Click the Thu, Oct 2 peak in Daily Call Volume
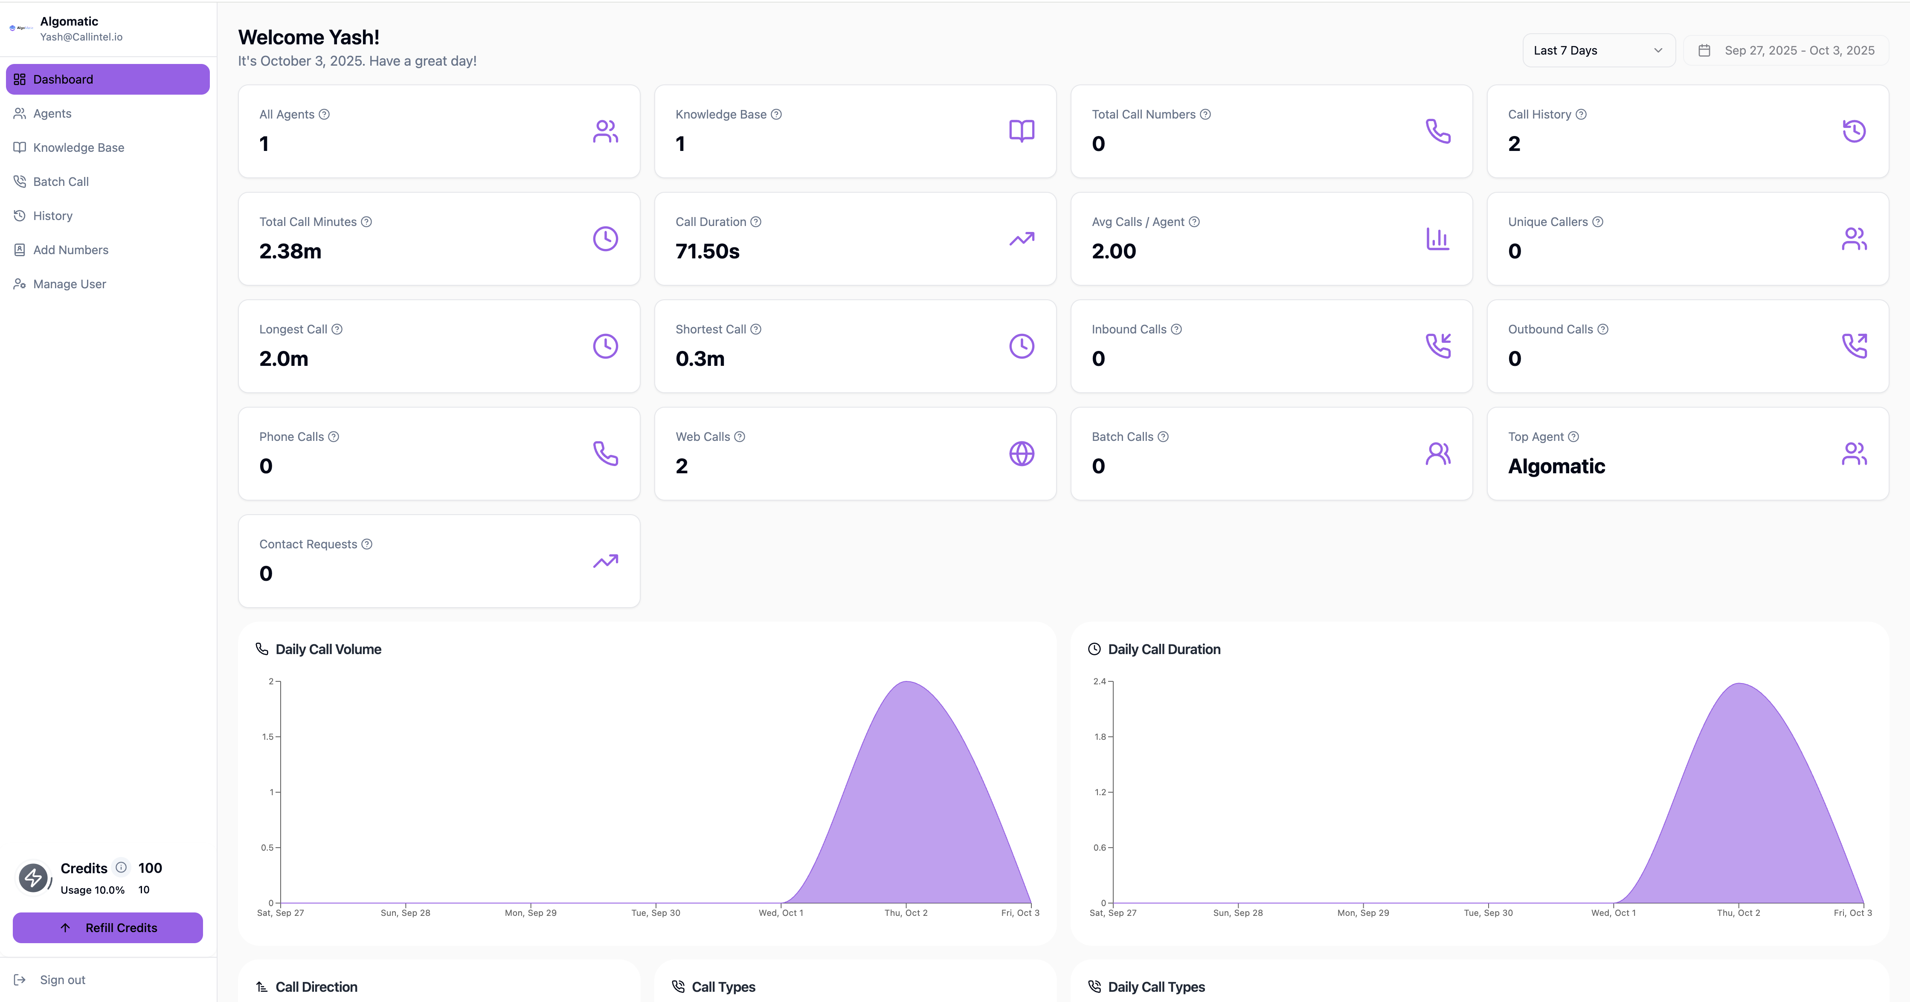Screen dimensions: 1910x1002 (x=906, y=683)
